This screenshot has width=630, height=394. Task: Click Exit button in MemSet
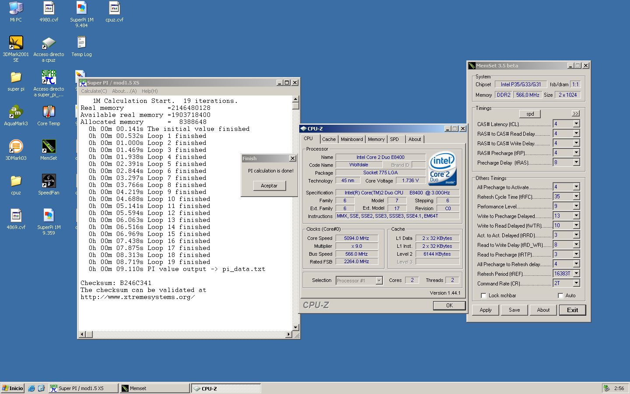tap(573, 310)
